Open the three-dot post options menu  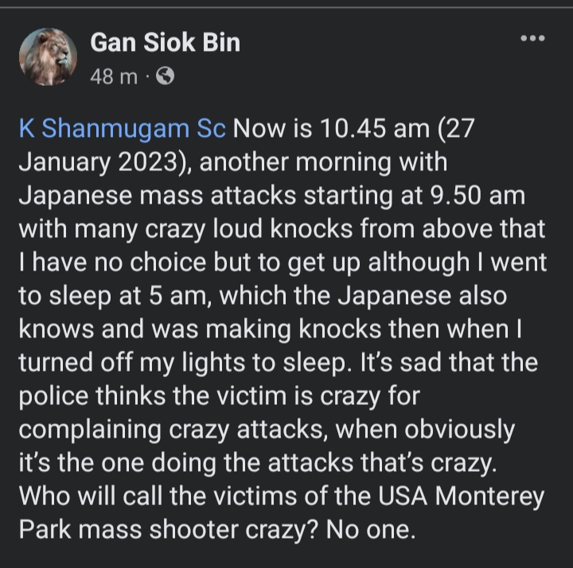531,39
